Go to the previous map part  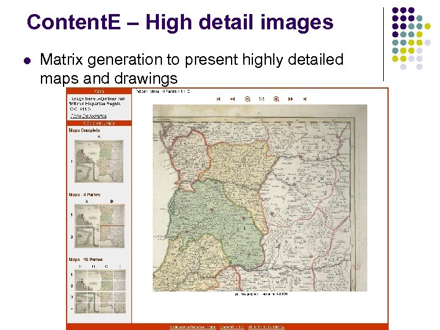(233, 99)
